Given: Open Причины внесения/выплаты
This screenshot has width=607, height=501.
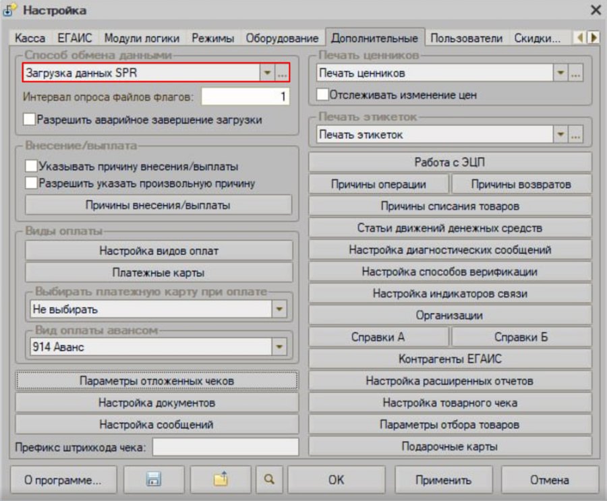Looking at the screenshot, I should (158, 205).
